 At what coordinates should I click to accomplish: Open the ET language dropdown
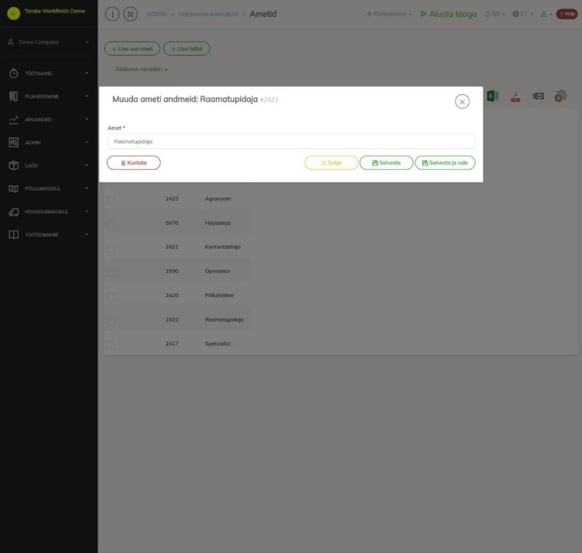click(x=523, y=14)
